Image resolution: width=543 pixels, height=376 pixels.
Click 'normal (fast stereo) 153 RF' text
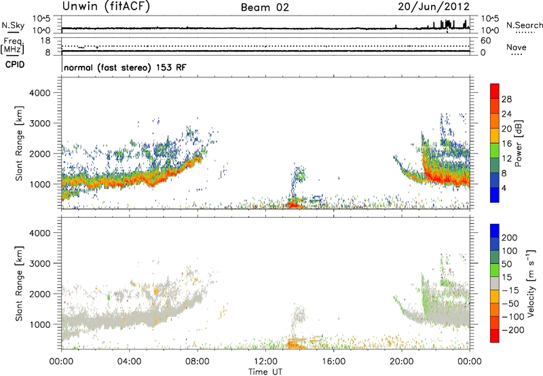125,67
